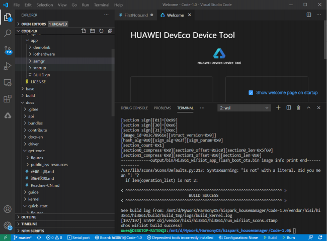Click Configuration: None in status bar

(238, 237)
